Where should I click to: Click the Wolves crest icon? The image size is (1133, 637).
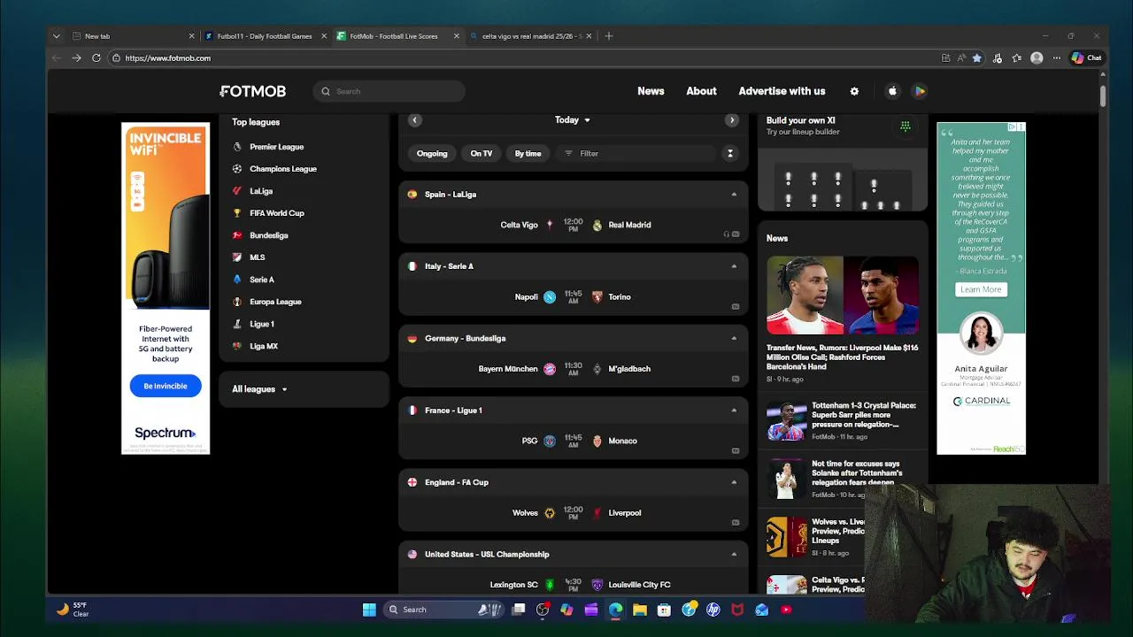pyautogui.click(x=550, y=513)
